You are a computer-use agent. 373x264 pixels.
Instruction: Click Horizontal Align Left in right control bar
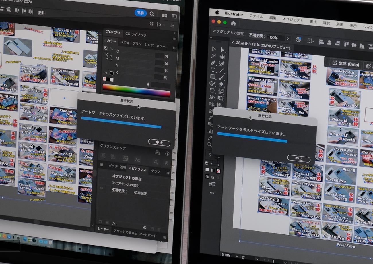pyautogui.click(x=321, y=42)
